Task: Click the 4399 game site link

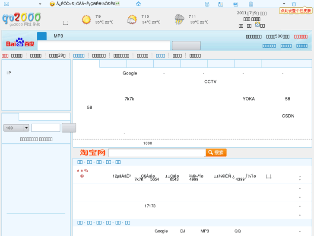Action: click(240, 179)
